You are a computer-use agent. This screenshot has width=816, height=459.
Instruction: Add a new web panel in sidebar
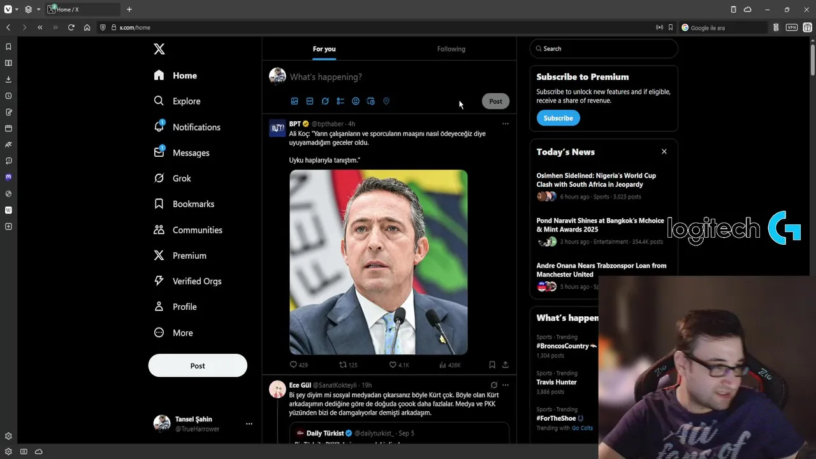(x=8, y=226)
